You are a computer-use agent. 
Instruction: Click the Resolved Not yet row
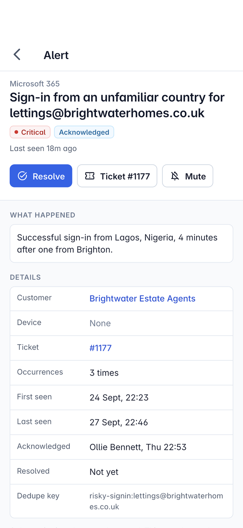pos(122,472)
